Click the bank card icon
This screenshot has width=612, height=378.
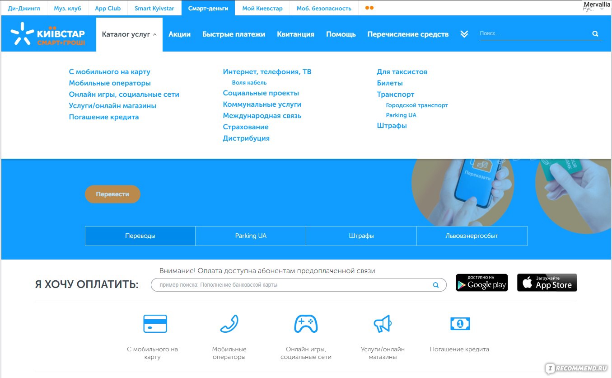(155, 324)
